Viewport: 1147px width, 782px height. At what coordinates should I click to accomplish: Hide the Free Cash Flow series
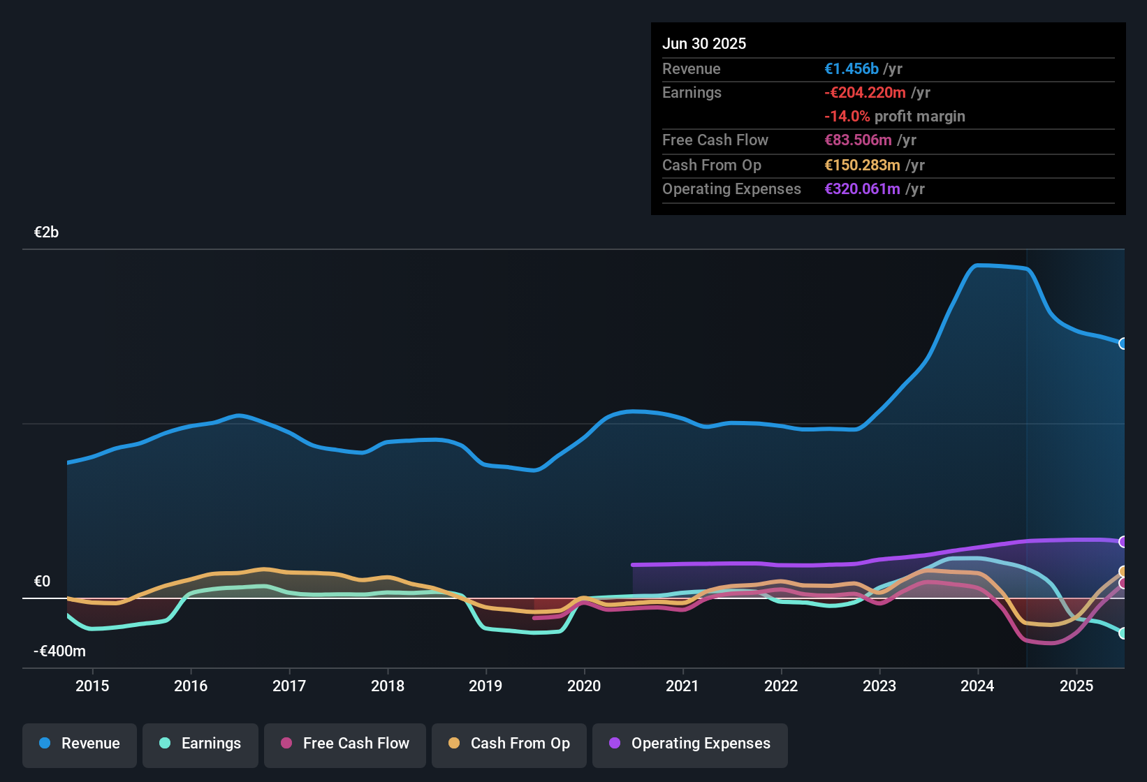click(x=344, y=744)
